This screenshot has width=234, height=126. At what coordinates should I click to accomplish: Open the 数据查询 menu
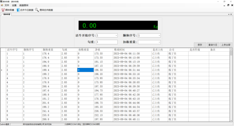24,5
